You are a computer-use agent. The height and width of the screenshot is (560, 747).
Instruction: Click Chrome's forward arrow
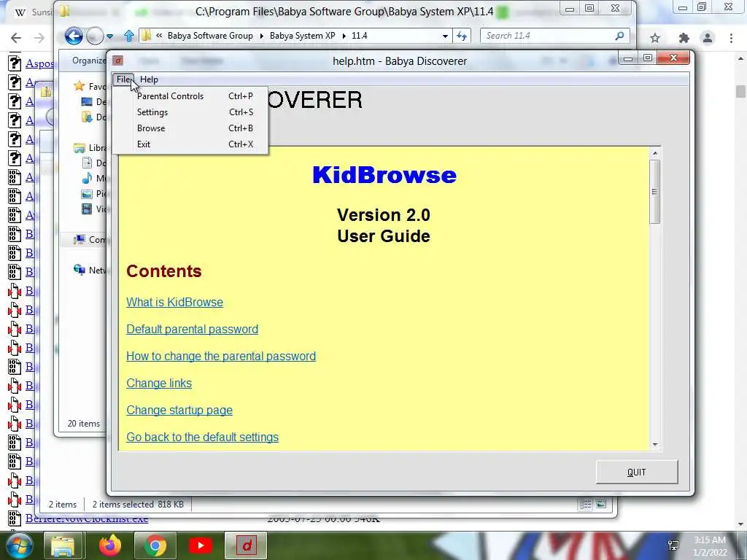(39, 38)
